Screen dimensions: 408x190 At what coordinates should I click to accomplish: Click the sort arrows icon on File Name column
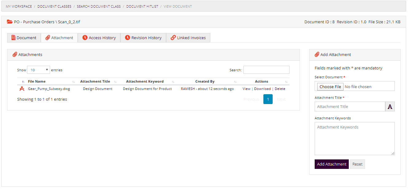[x=23, y=82]
